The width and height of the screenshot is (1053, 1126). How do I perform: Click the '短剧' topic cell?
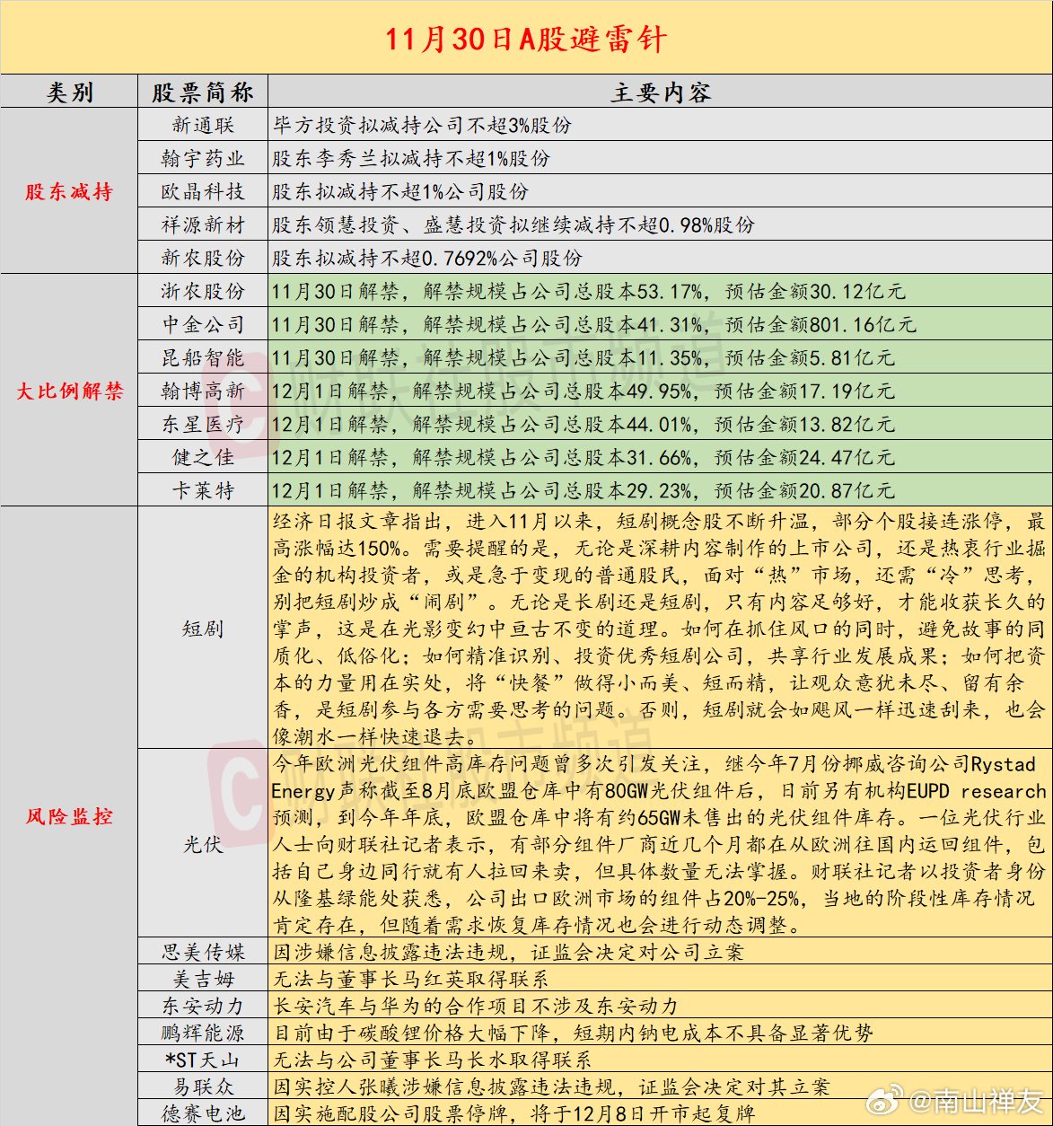[x=203, y=629]
